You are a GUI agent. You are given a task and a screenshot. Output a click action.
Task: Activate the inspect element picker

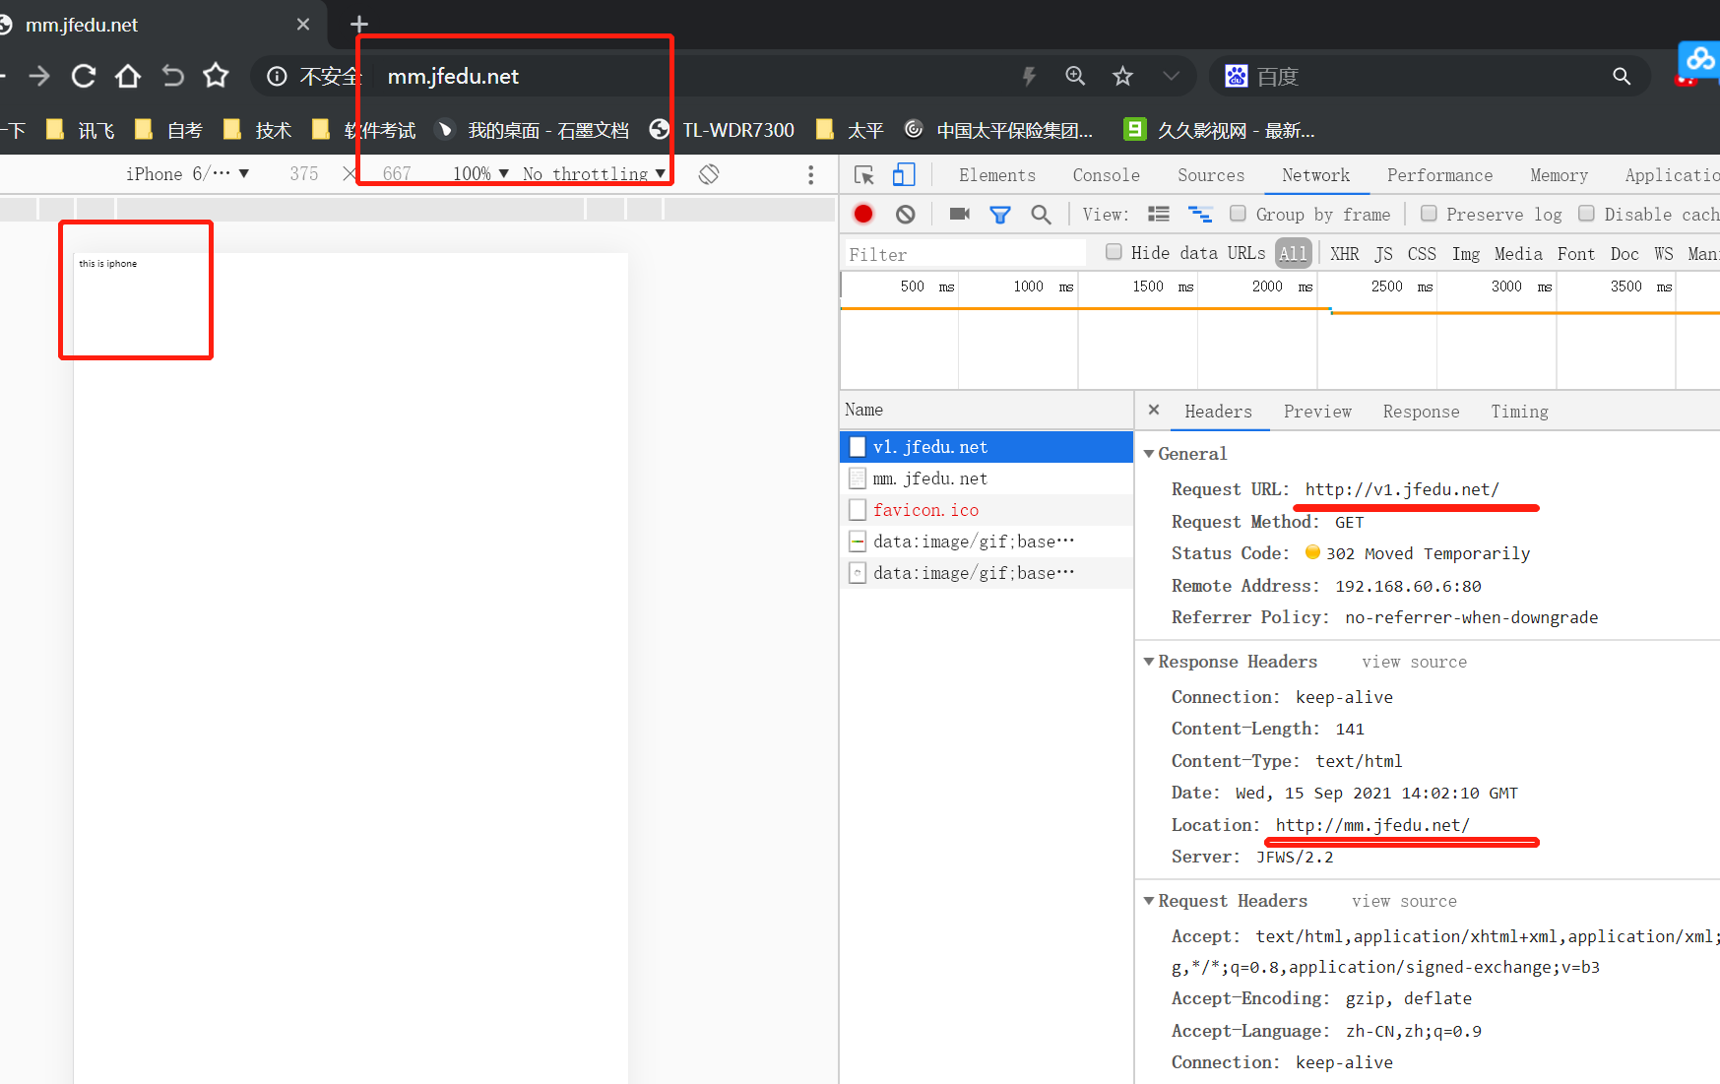point(864,175)
